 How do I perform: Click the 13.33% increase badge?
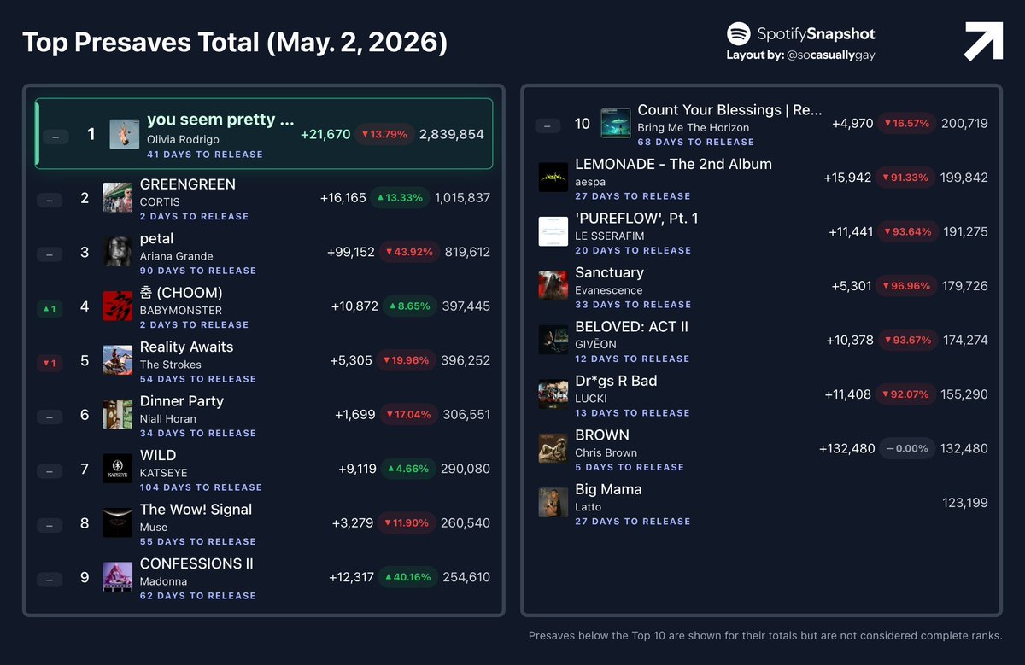pyautogui.click(x=400, y=197)
